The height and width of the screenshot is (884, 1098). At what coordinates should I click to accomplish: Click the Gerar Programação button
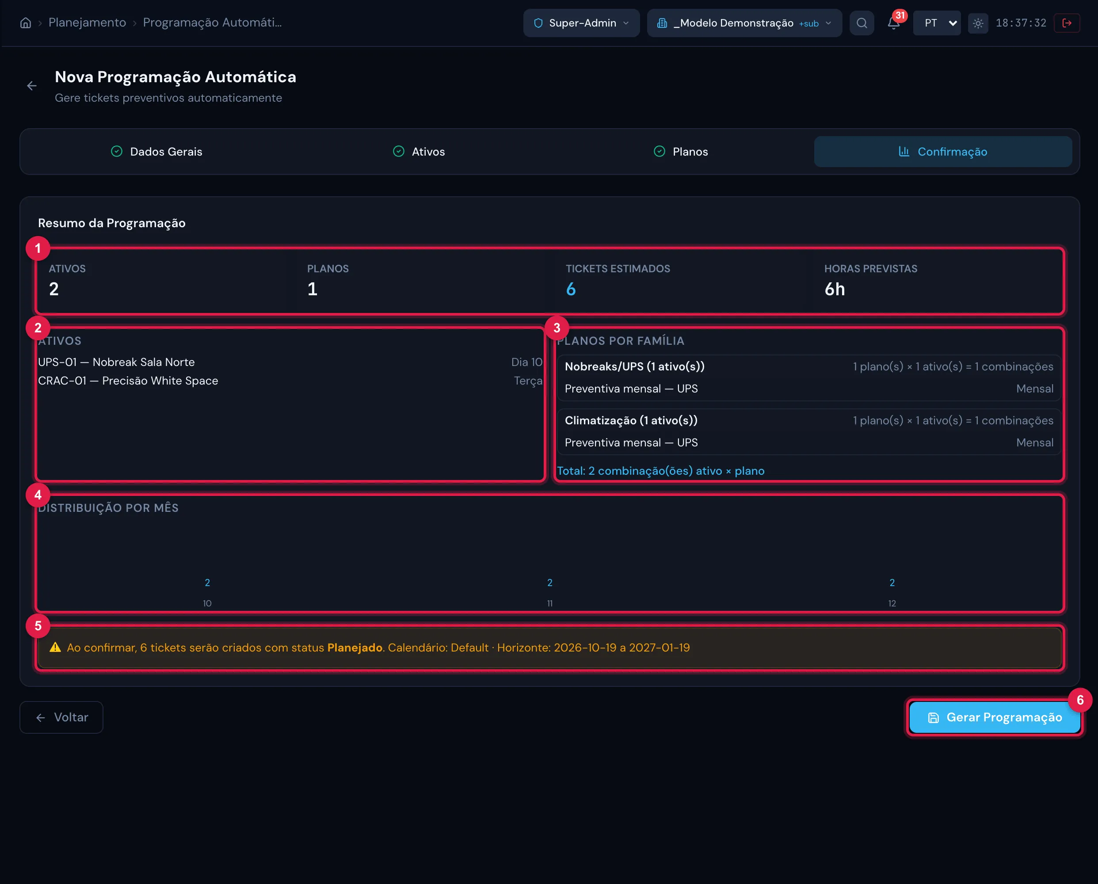point(995,717)
